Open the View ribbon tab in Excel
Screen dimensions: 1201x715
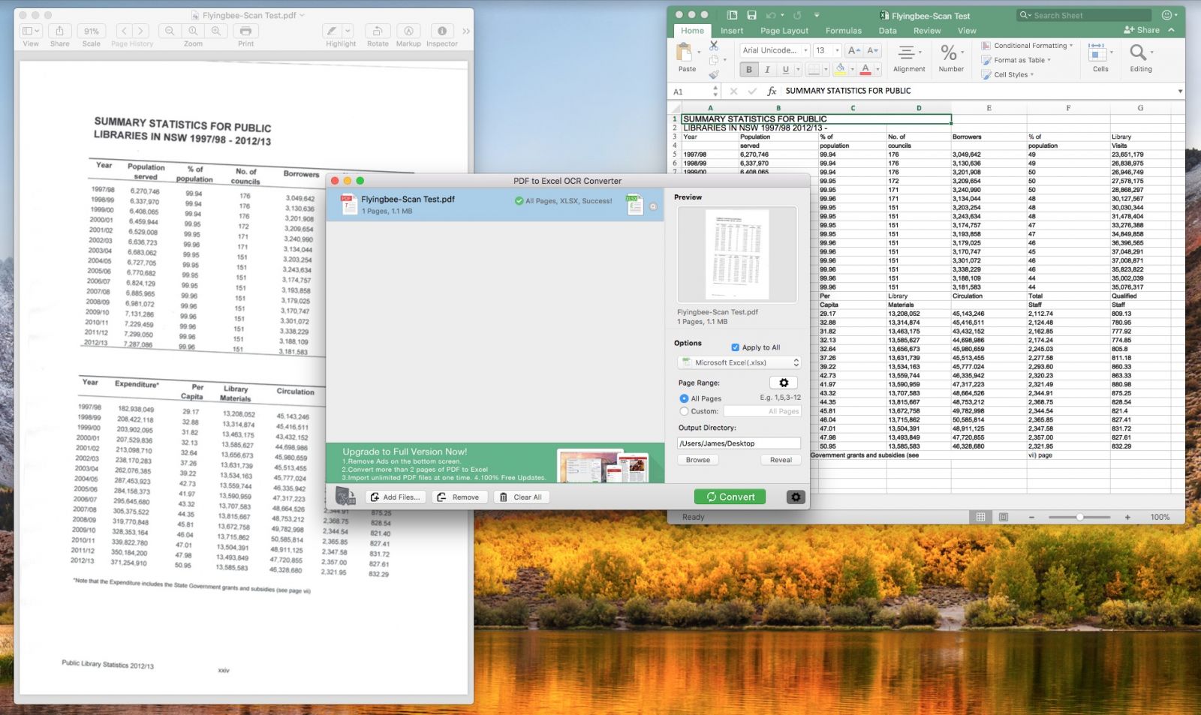[967, 31]
